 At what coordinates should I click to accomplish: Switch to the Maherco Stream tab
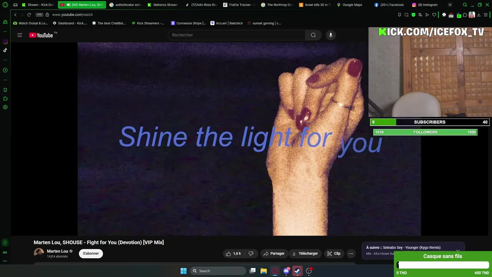coord(163,5)
